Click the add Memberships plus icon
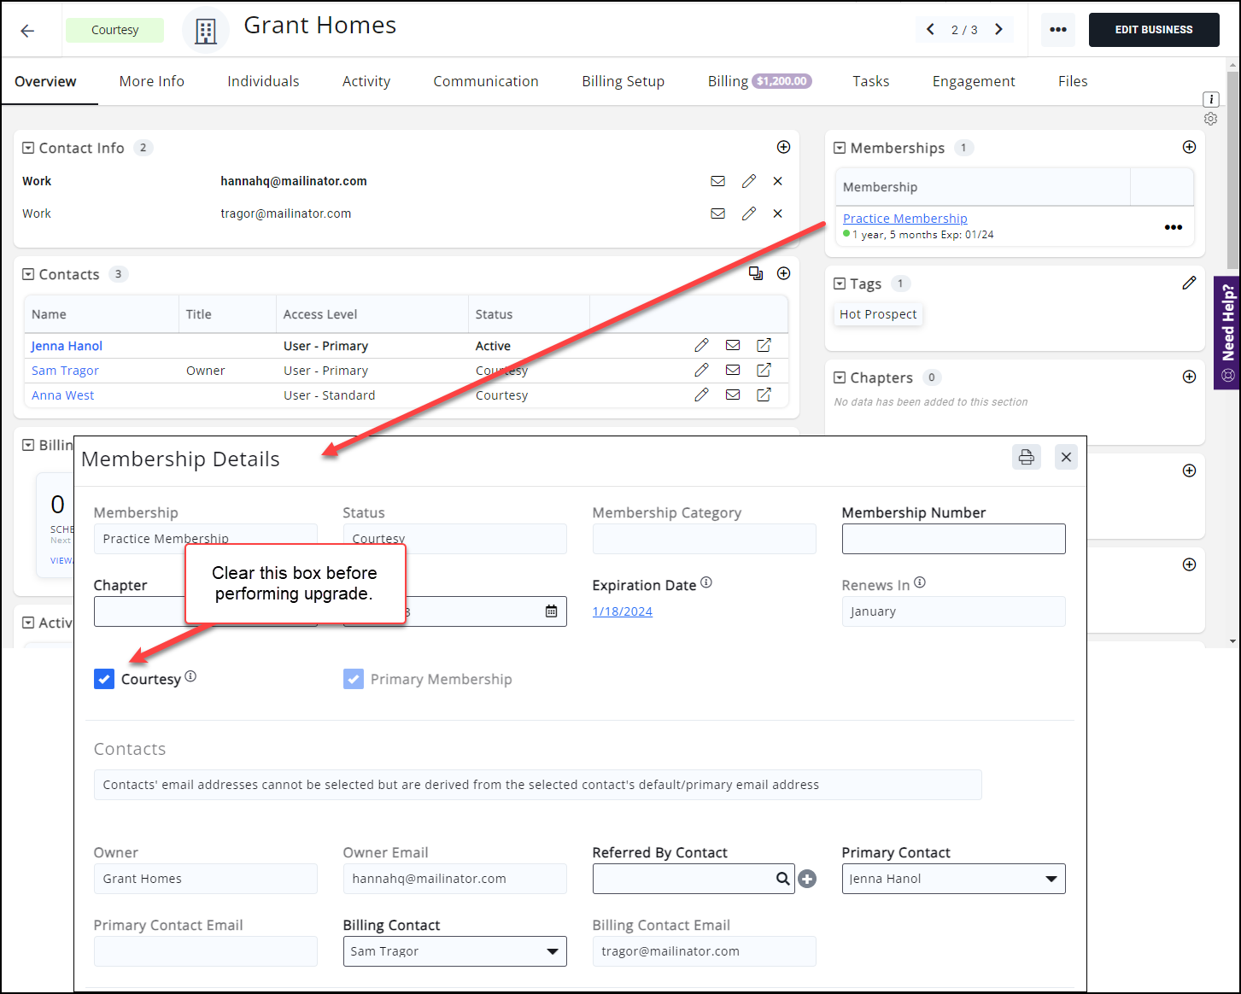Screen dimensions: 1241x994 tap(1189, 148)
